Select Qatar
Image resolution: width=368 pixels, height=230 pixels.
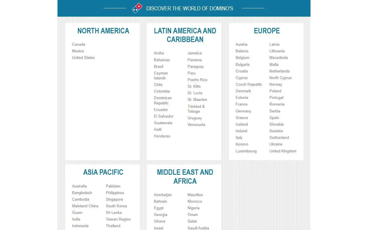click(192, 221)
